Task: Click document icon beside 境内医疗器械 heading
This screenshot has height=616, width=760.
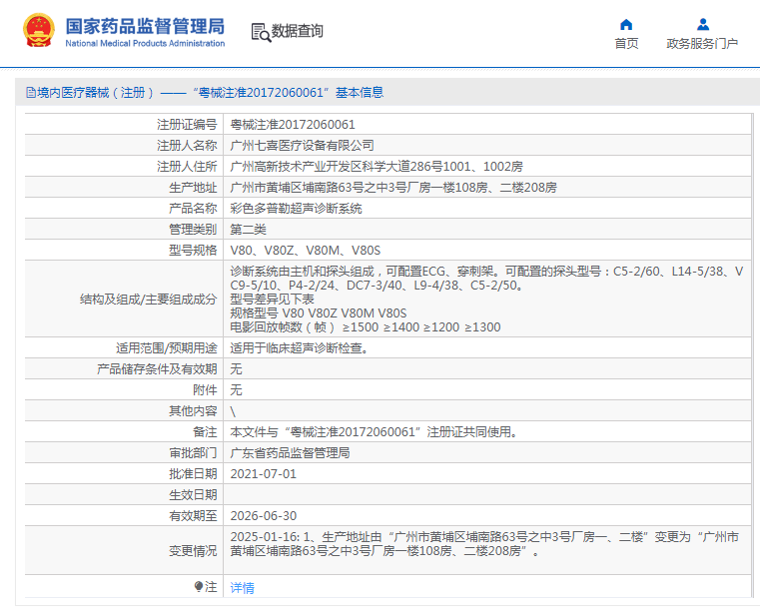Action: (31, 93)
